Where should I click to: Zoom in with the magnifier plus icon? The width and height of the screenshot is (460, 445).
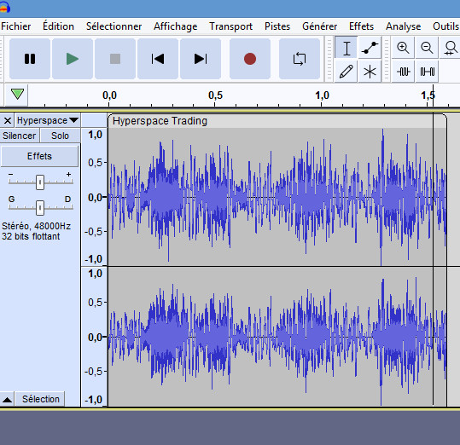[403, 48]
